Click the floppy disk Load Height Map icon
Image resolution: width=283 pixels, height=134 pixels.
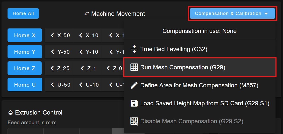point(134,103)
